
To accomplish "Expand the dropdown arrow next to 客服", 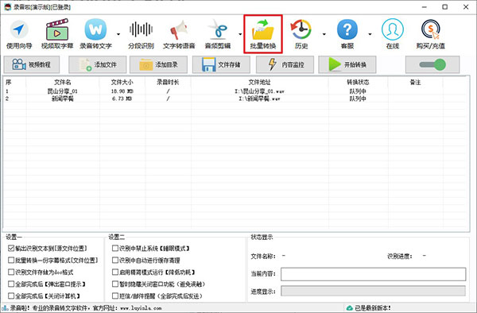I will pyautogui.click(x=370, y=34).
